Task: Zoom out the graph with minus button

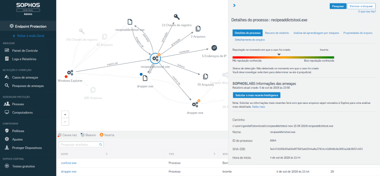Action: (65, 122)
